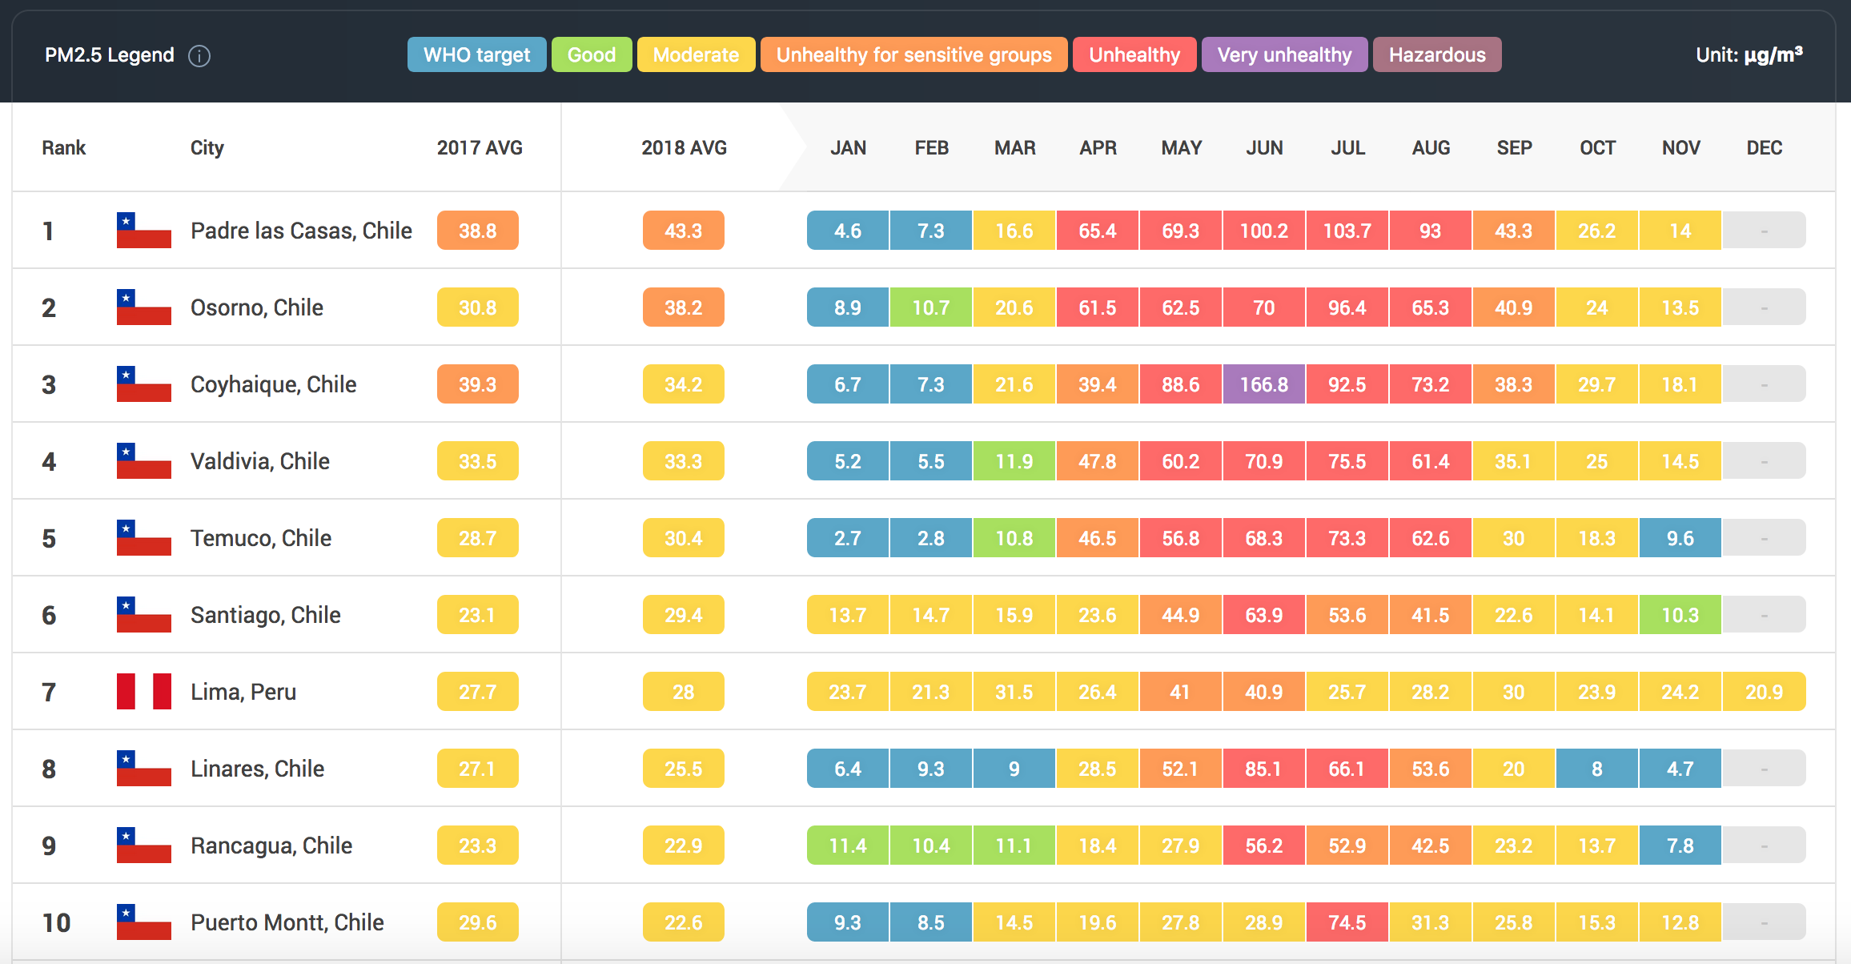This screenshot has width=1851, height=964.
Task: Click Padre las Casas July value 103.7
Action: tap(1347, 231)
